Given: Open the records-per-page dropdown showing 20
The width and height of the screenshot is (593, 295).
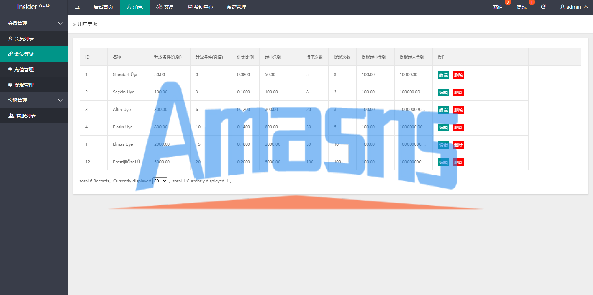Looking at the screenshot, I should [x=160, y=181].
